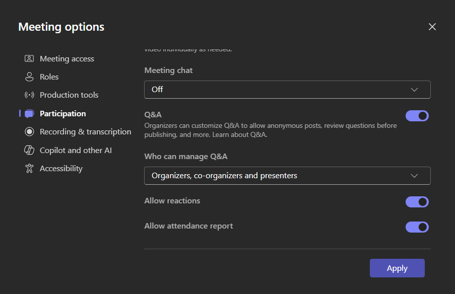Select the Accessibility person icon
The height and width of the screenshot is (294, 455).
click(29, 168)
